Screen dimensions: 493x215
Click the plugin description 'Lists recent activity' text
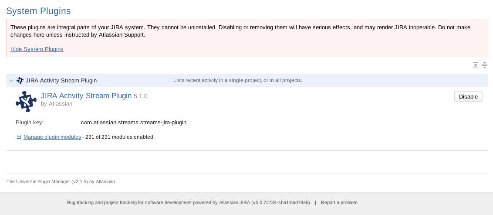(x=238, y=80)
